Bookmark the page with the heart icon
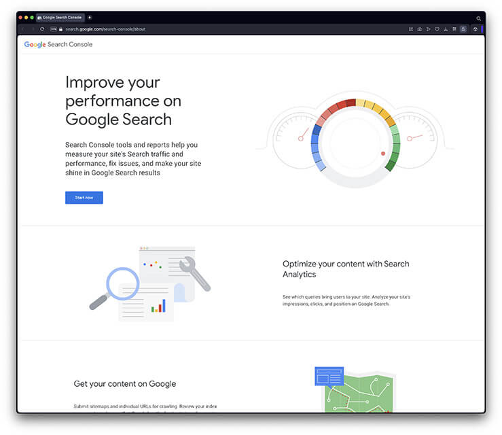 point(437,29)
